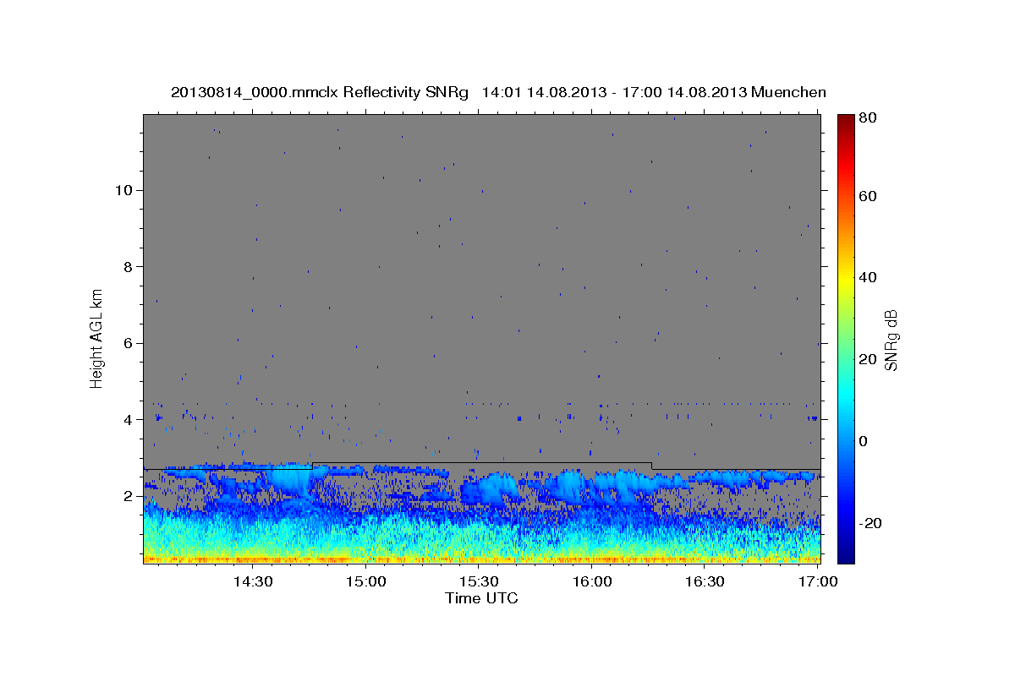Click the 'Height AGL km' axis label
Image resolution: width=1015 pixels, height=676 pixels.
[97, 338]
